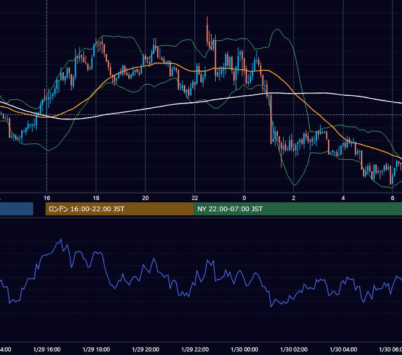Click the '1/29 18:00' time axis label
This screenshot has width=402, height=355.
pos(96,349)
